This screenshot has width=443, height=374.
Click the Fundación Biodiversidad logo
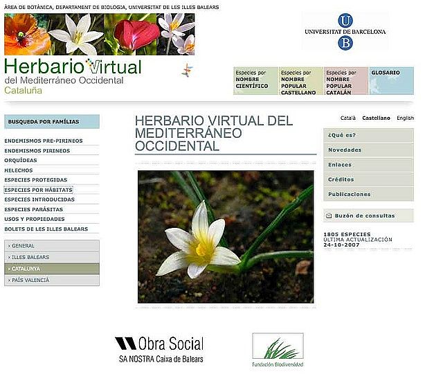coord(277,350)
